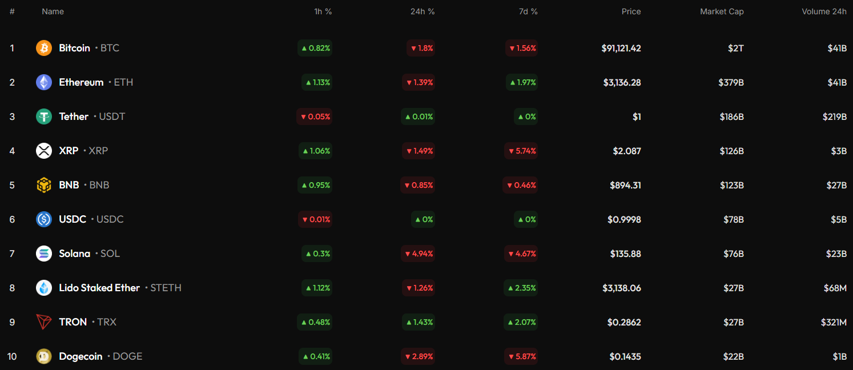
Task: Open the Lido Staked Ether link
Action: click(99, 288)
